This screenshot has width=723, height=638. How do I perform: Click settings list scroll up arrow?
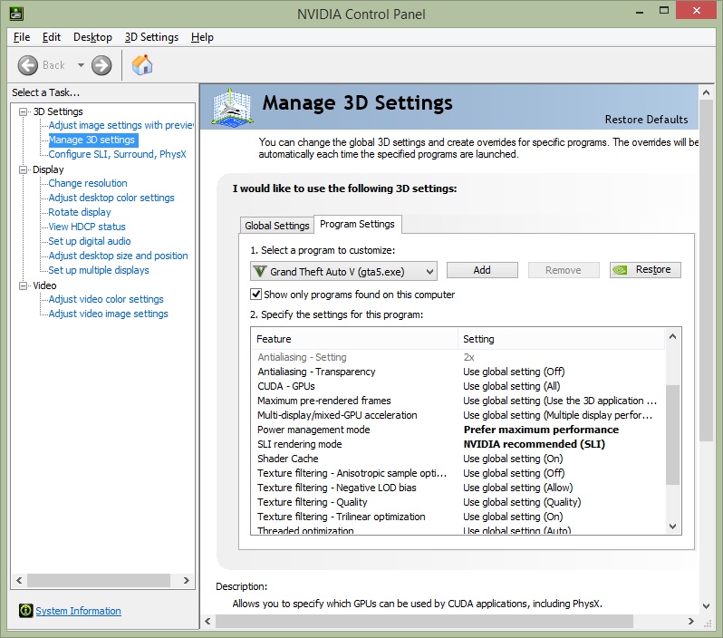click(673, 336)
